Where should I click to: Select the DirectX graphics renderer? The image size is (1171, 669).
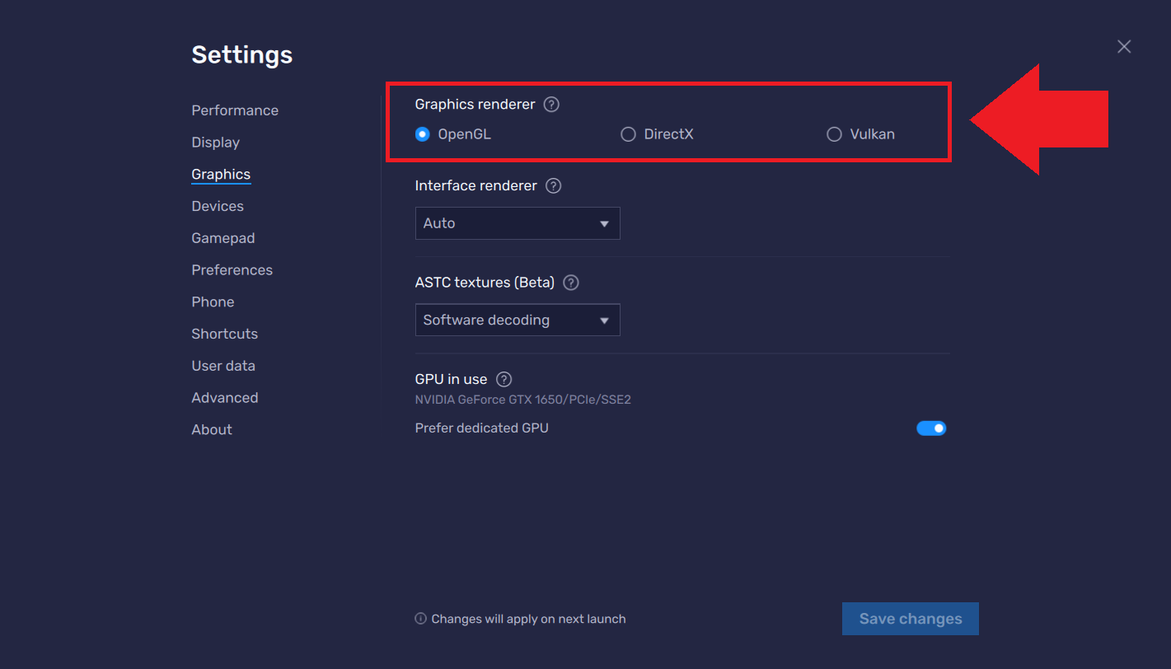(x=628, y=133)
